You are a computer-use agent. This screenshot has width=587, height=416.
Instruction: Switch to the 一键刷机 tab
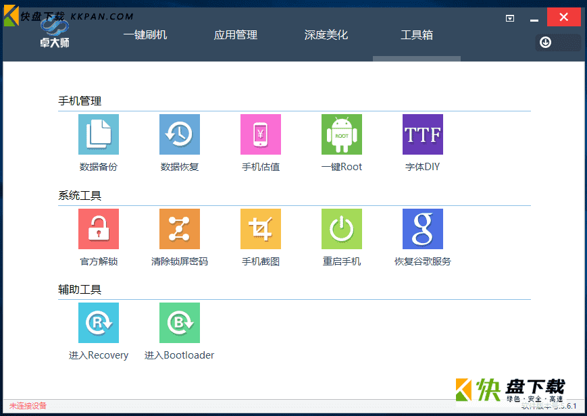pos(145,35)
